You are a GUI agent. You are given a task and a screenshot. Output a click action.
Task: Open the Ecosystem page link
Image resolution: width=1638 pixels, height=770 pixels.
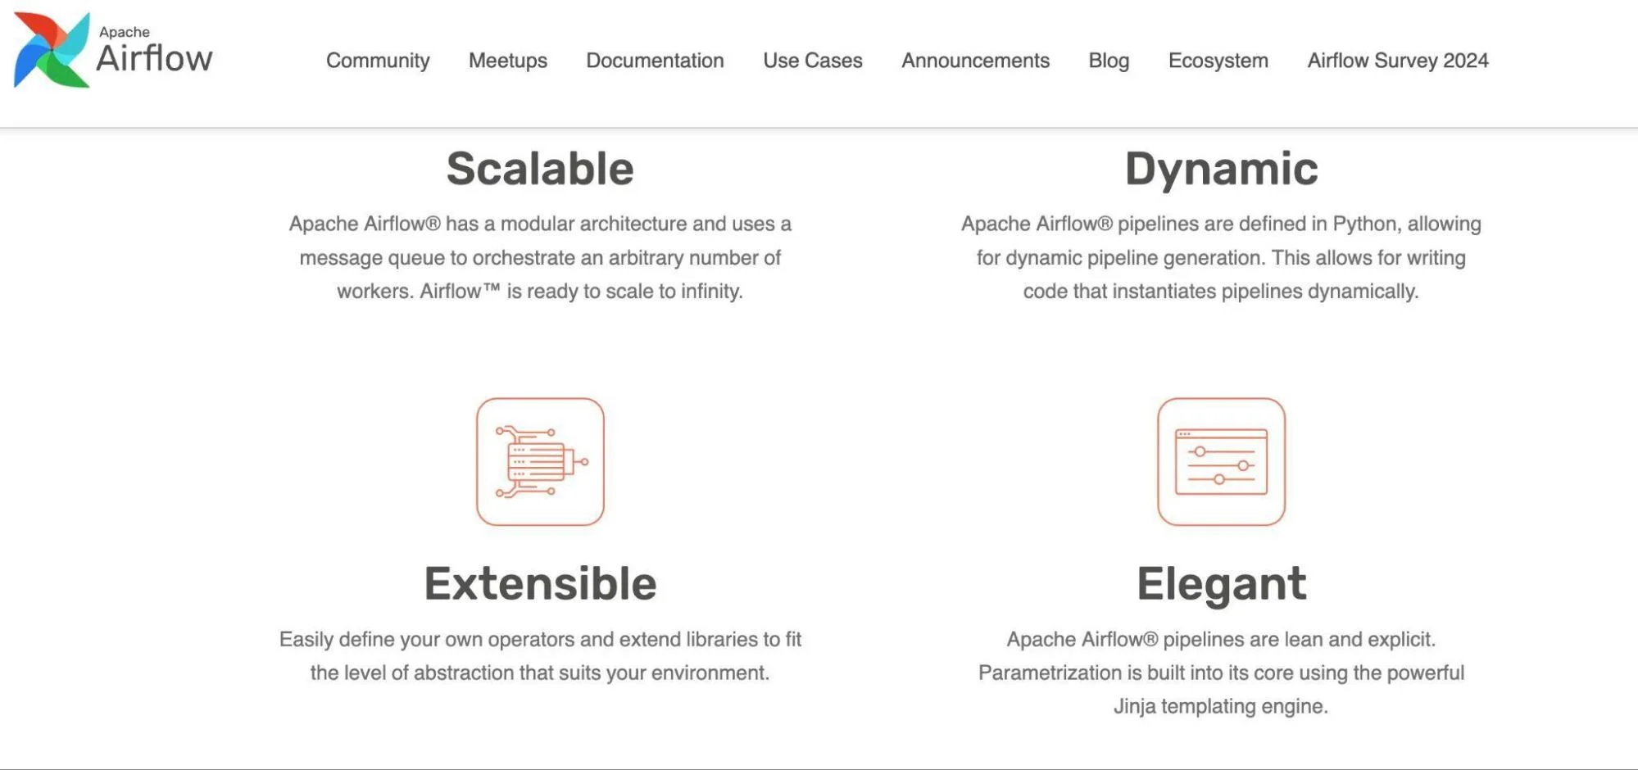click(x=1218, y=61)
